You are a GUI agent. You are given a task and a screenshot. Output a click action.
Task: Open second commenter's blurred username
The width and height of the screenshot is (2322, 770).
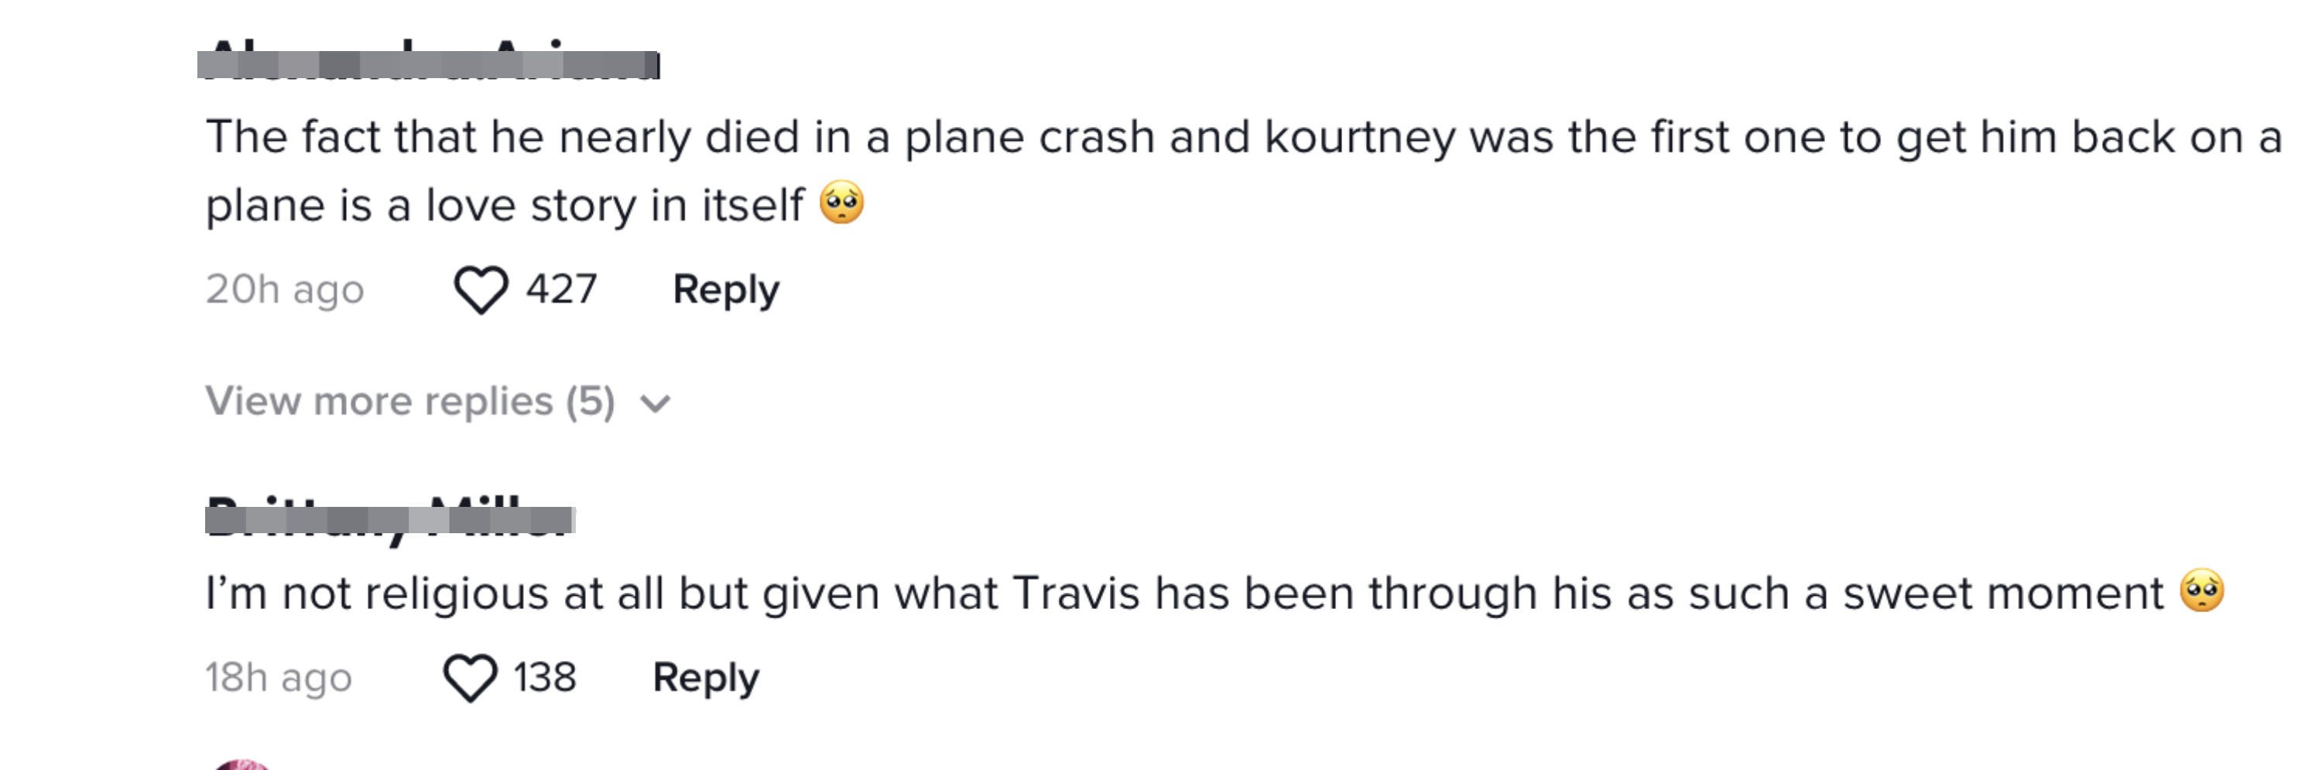pos(390,518)
